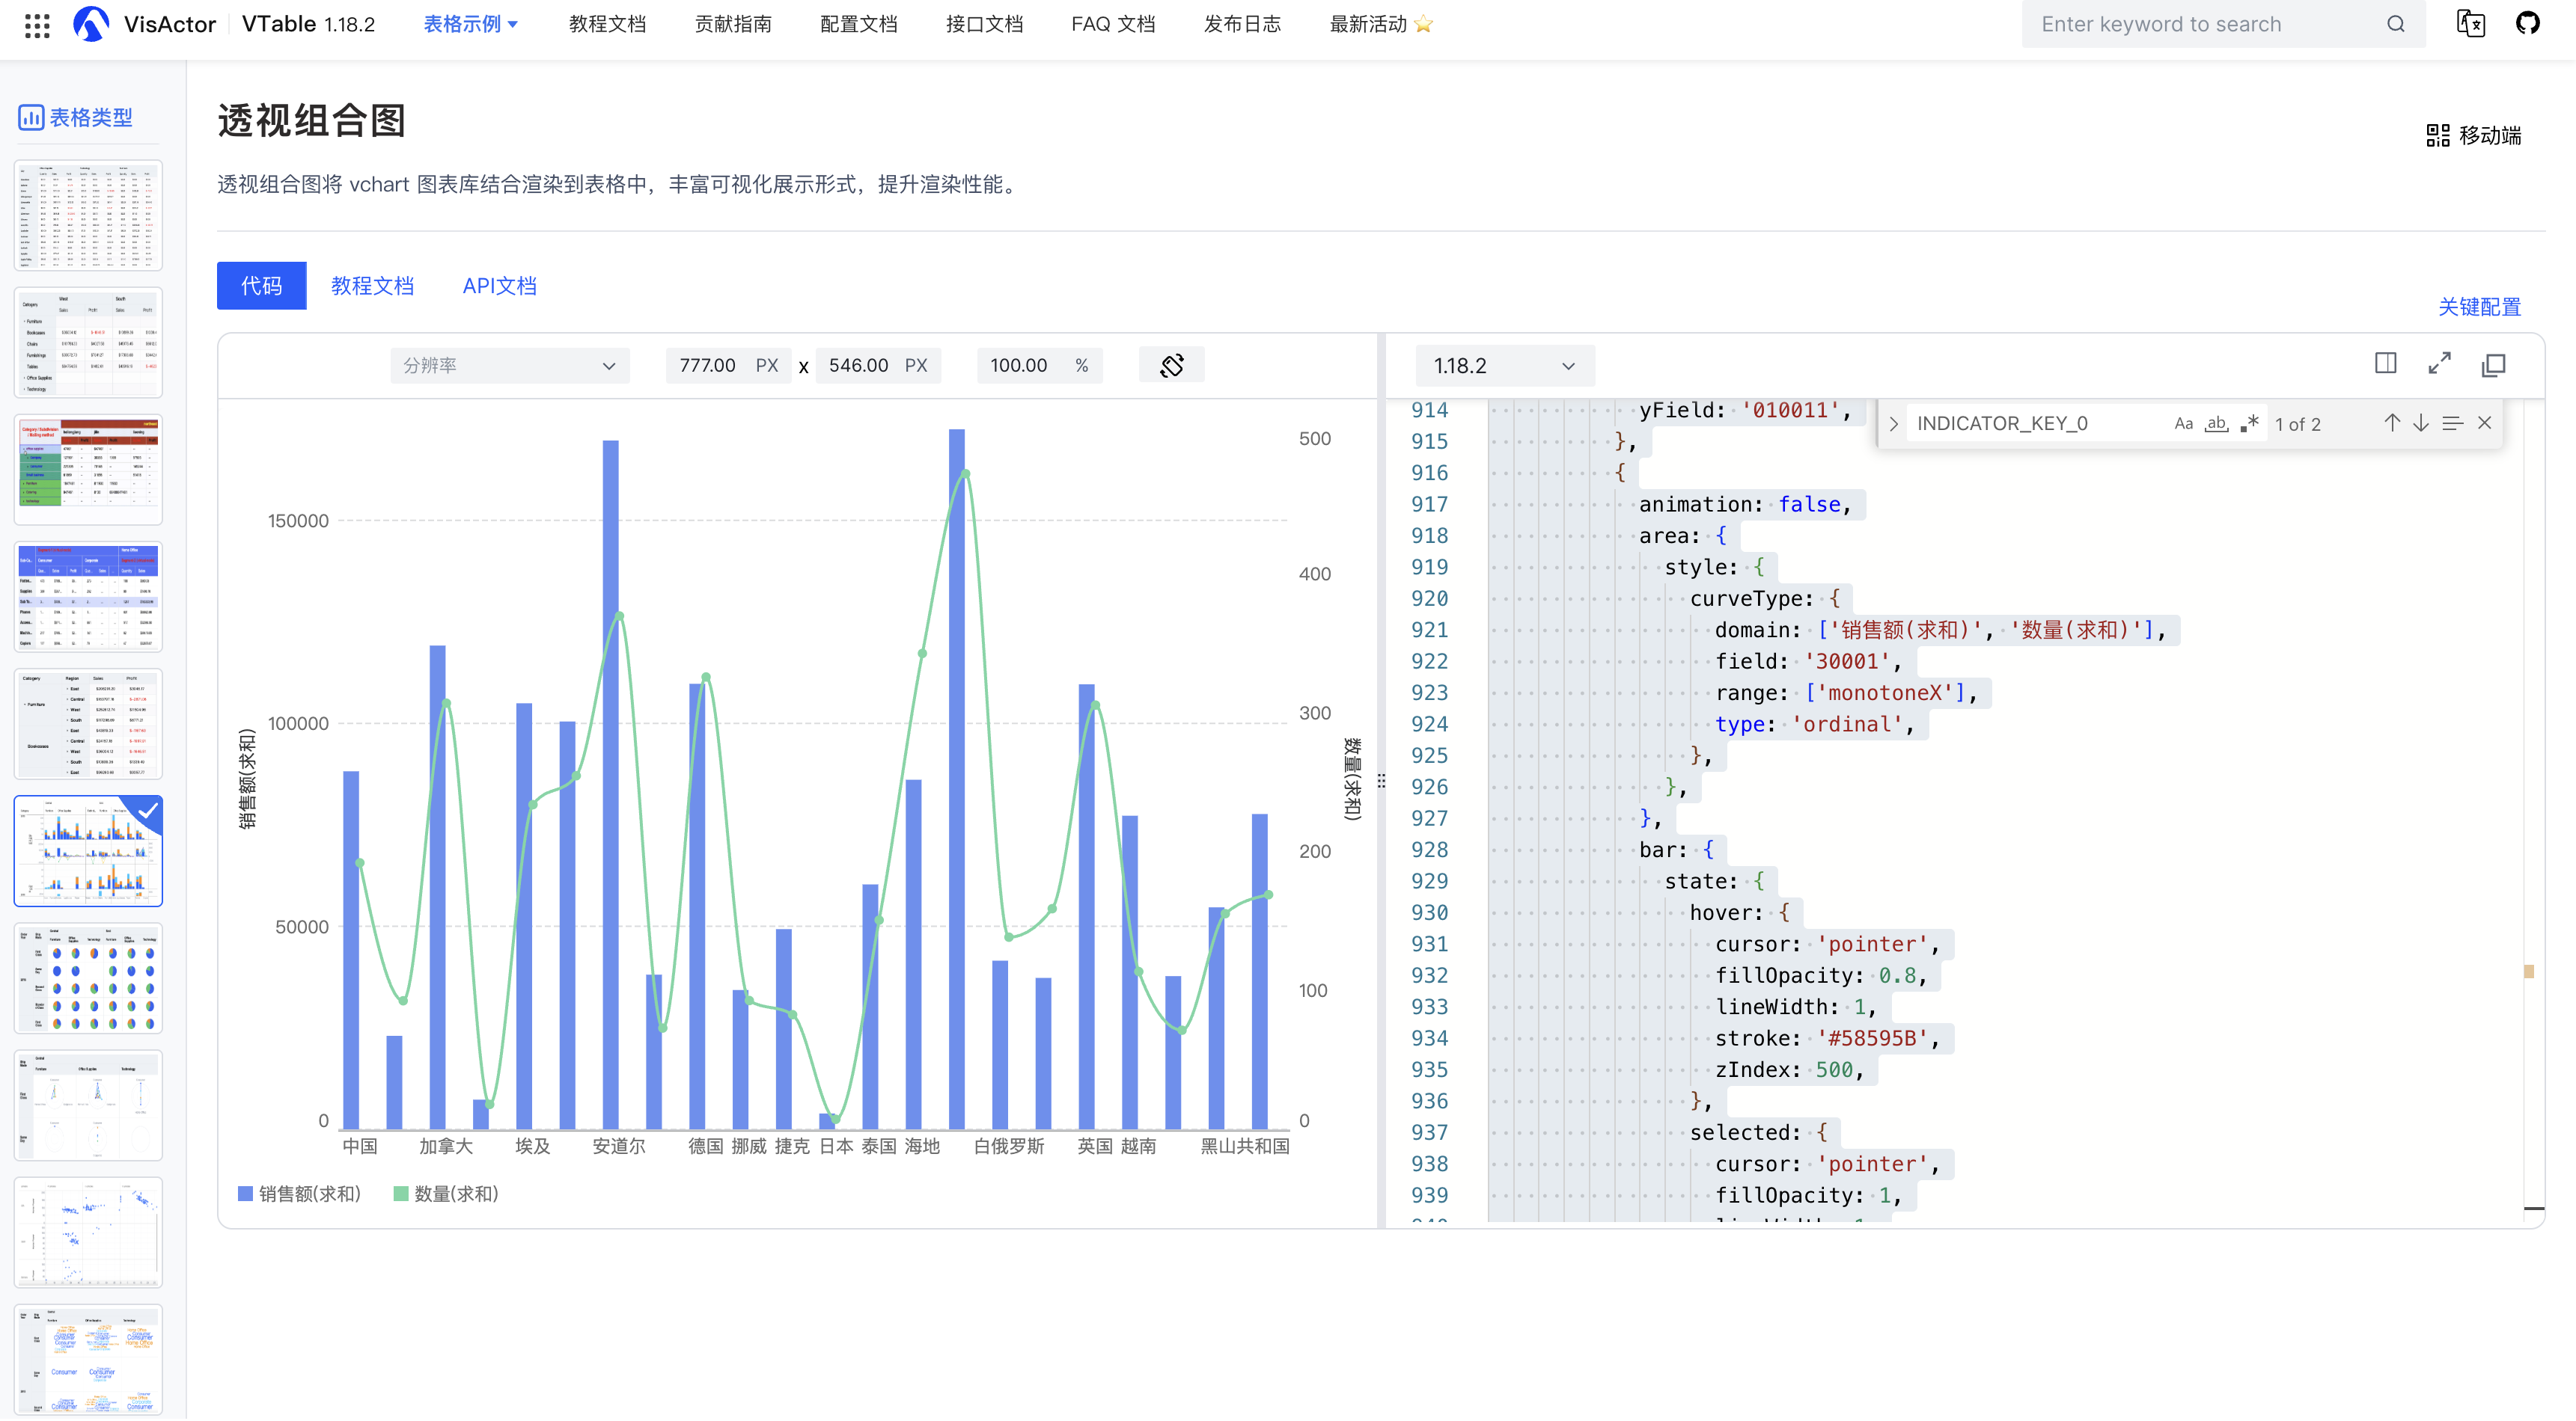The width and height of the screenshot is (2576, 1421).
Task: Toggle 销售额(求和) blue legend swatch
Action: 246,1194
